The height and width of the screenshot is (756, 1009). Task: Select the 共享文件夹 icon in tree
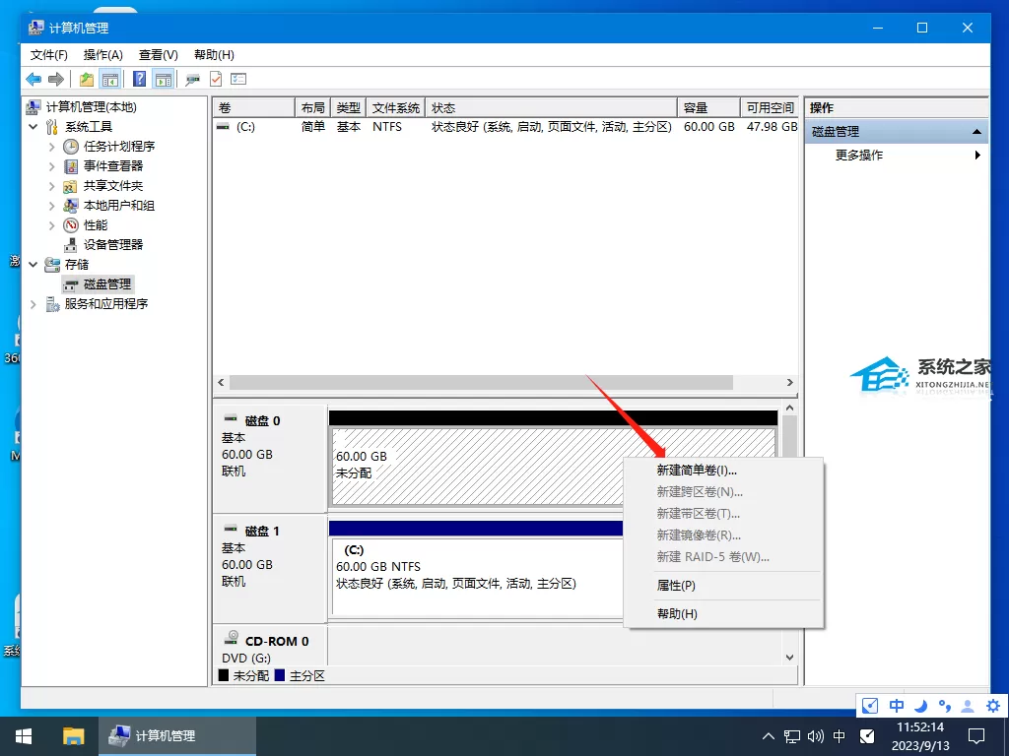point(70,186)
